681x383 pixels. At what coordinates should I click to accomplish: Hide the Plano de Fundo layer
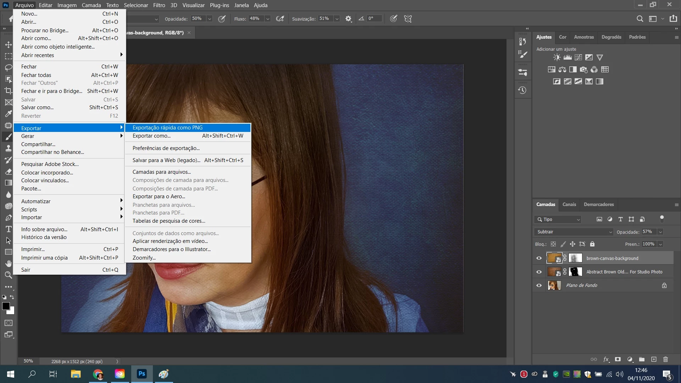[x=539, y=285]
